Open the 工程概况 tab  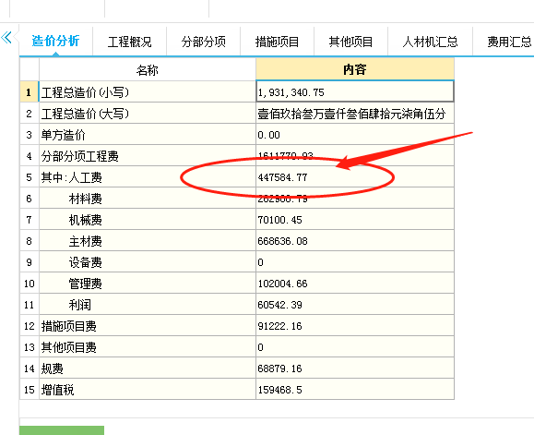129,42
